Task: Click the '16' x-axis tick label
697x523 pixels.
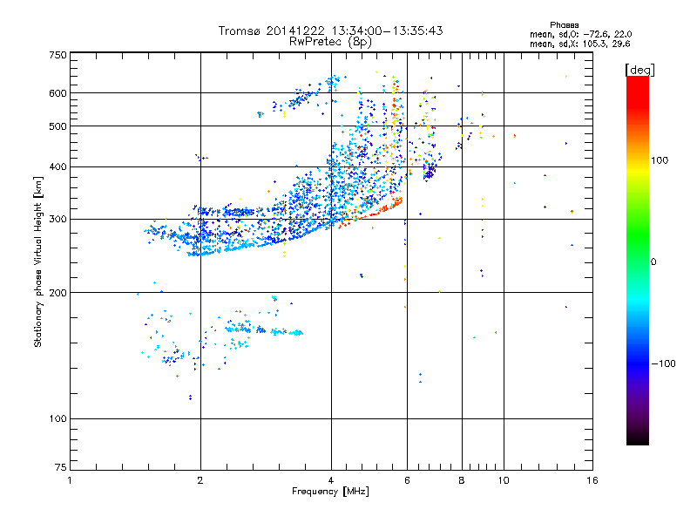Action: [592, 480]
